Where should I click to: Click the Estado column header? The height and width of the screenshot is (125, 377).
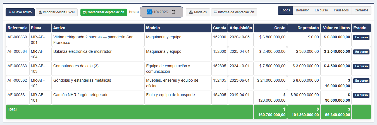pos(361,28)
